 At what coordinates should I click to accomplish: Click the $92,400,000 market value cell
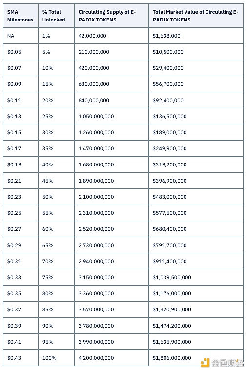[x=196, y=100]
